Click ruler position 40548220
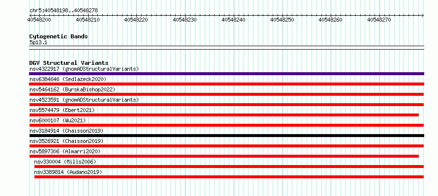The image size is (438, 196). [136, 20]
